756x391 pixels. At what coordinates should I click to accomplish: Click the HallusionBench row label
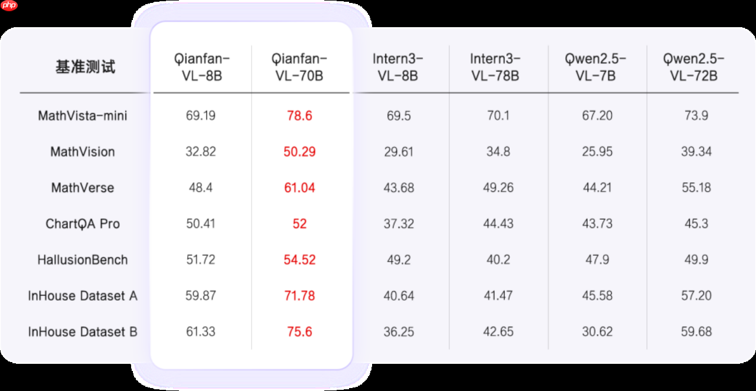pos(83,260)
